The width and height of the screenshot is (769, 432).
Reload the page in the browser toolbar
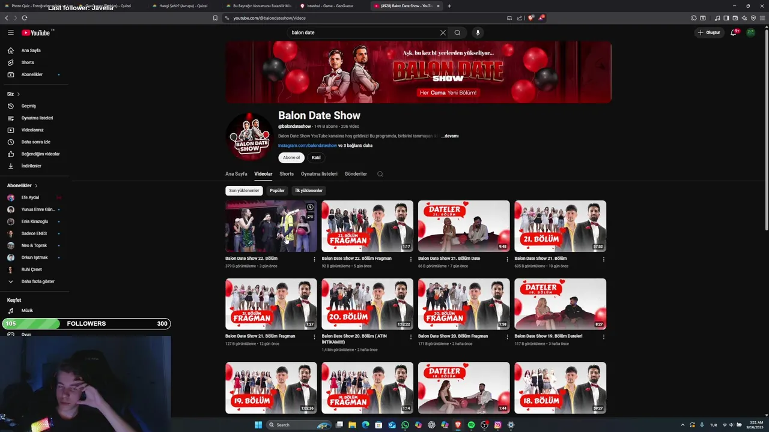25,18
